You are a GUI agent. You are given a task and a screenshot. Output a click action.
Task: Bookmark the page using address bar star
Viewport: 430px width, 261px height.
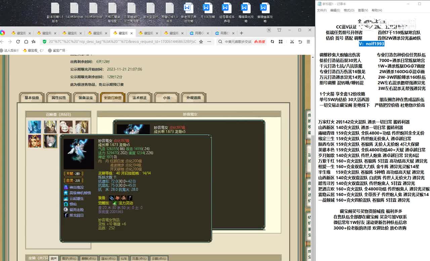tap(201, 42)
